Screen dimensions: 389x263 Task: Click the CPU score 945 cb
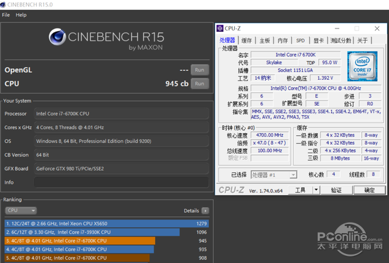click(177, 84)
